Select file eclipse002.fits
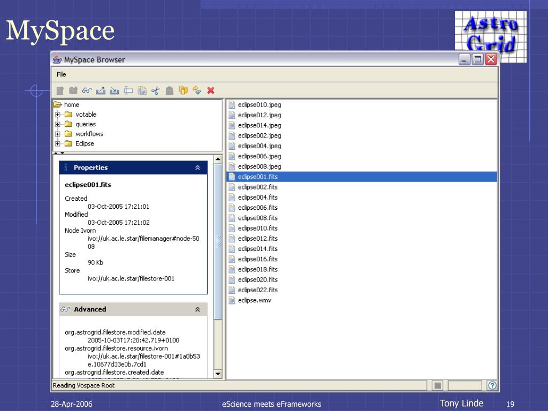This screenshot has height=411, width=548. point(258,187)
